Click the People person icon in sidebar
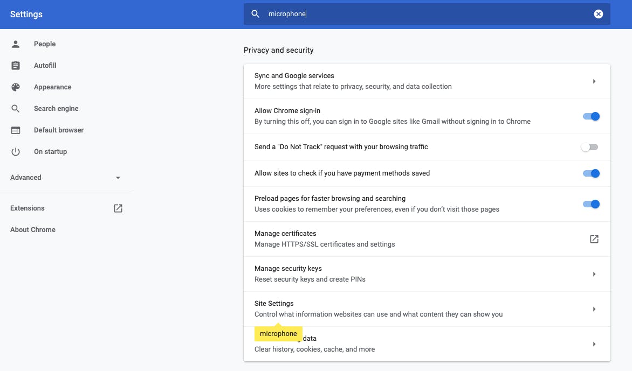This screenshot has width=632, height=371. (x=15, y=44)
